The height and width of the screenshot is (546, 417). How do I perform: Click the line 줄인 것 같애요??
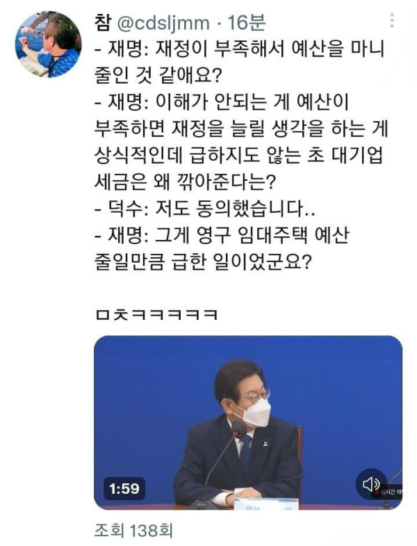coord(157,77)
